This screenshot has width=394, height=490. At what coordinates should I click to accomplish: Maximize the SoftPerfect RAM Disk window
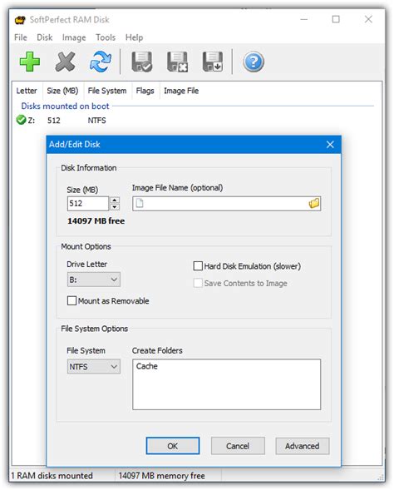tap(336, 19)
